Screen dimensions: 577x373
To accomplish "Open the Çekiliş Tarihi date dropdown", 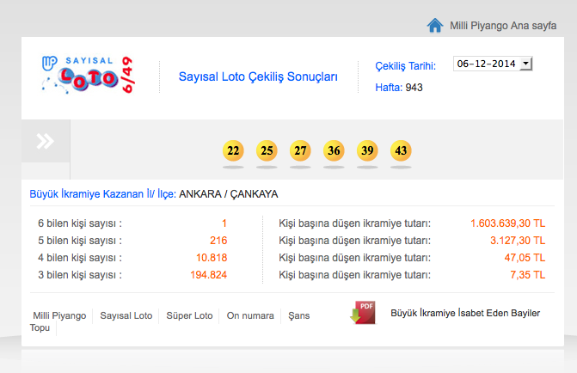I will [x=493, y=64].
